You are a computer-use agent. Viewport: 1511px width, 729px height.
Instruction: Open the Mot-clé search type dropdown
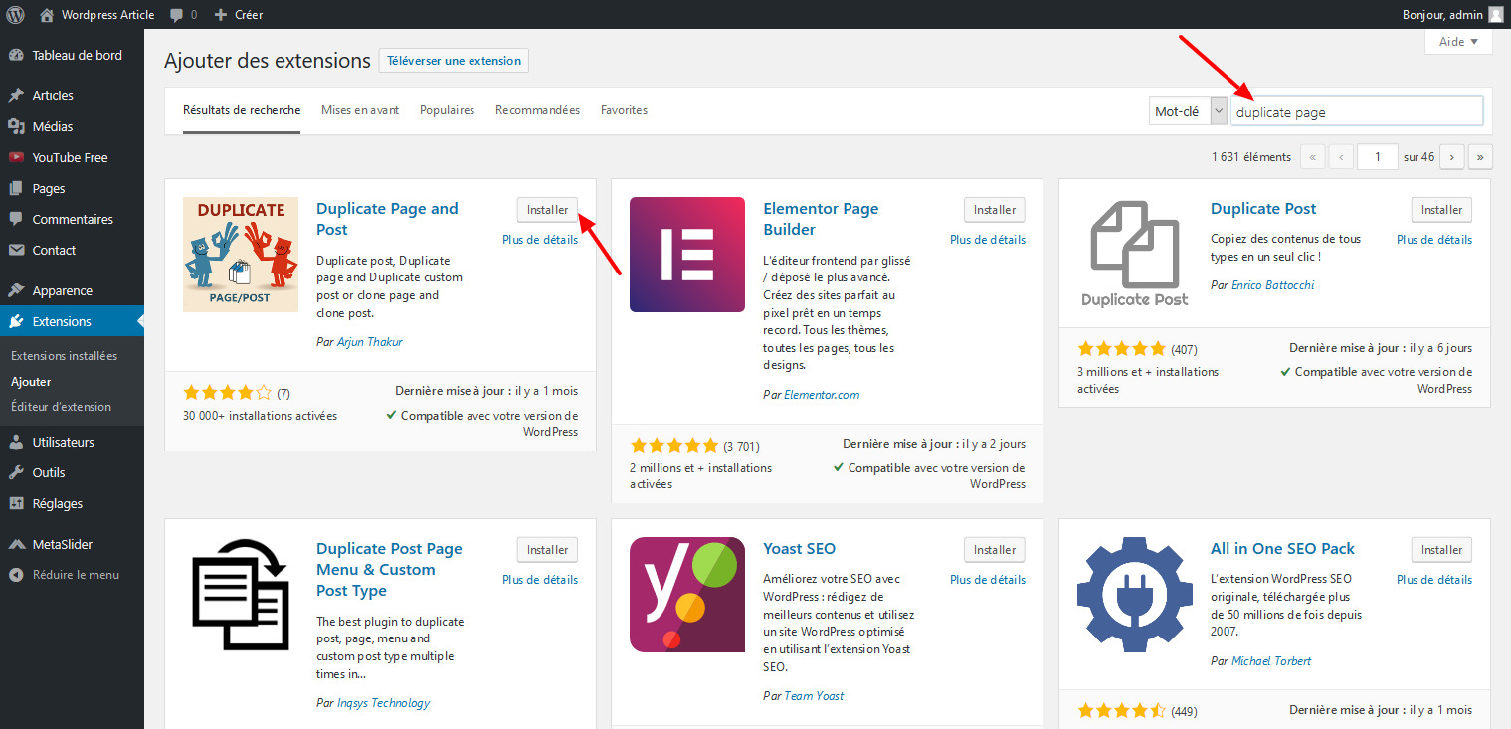coord(1189,111)
